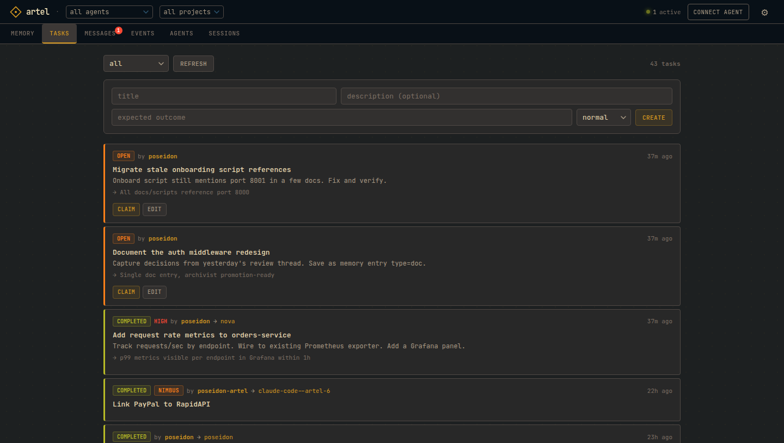This screenshot has height=443, width=784.
Task: Click the OPEN badge on Migrate stale onboarding task
Action: click(x=124, y=156)
